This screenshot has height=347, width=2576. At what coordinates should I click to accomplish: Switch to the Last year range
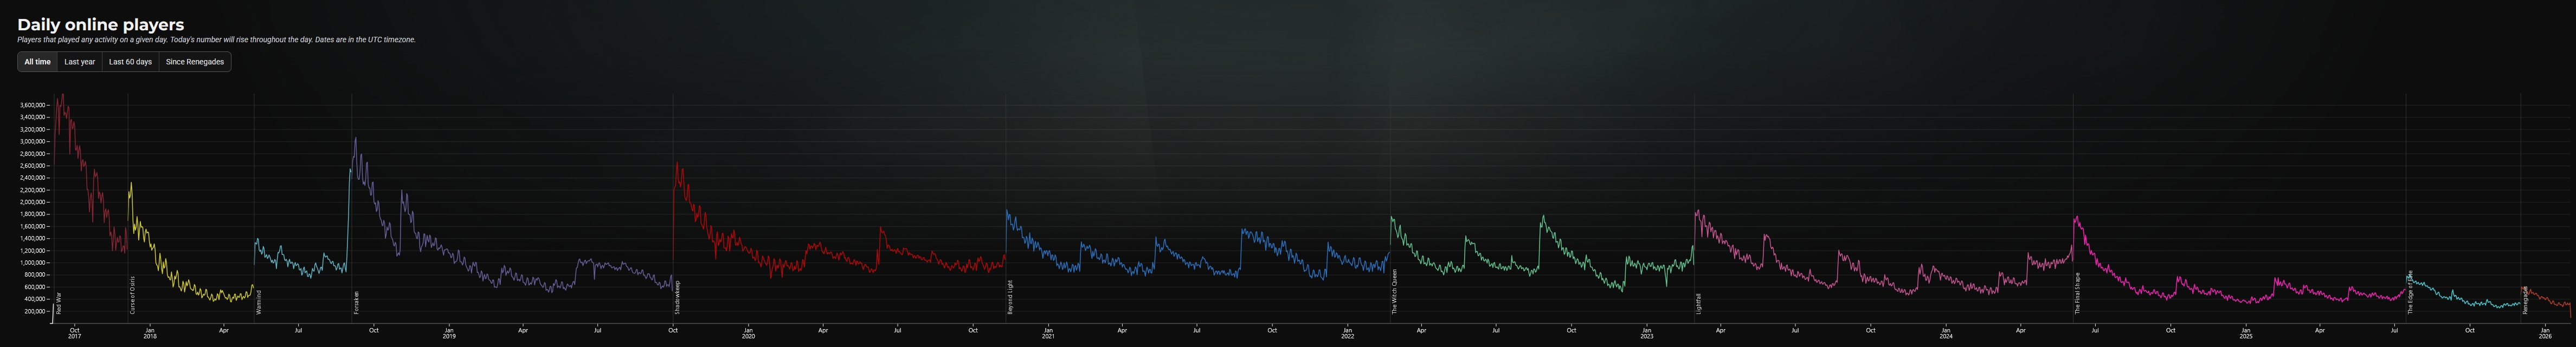click(x=80, y=62)
